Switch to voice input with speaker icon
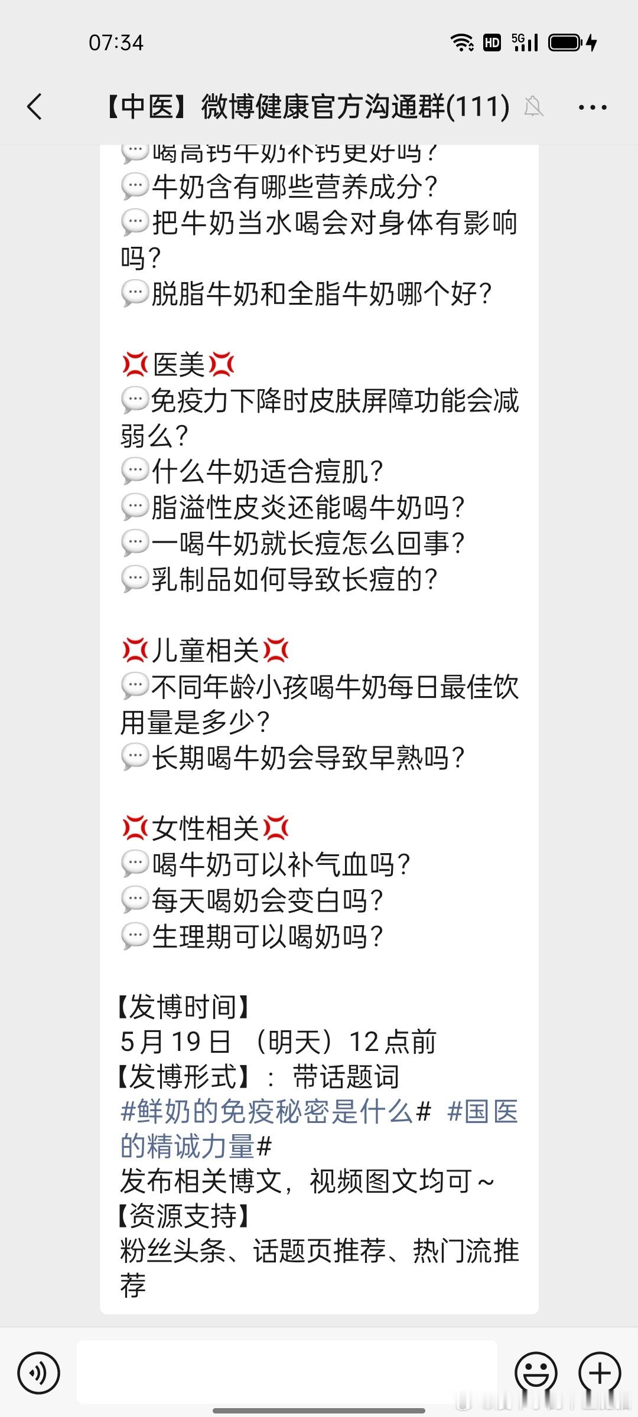The width and height of the screenshot is (638, 1417). [x=38, y=1373]
